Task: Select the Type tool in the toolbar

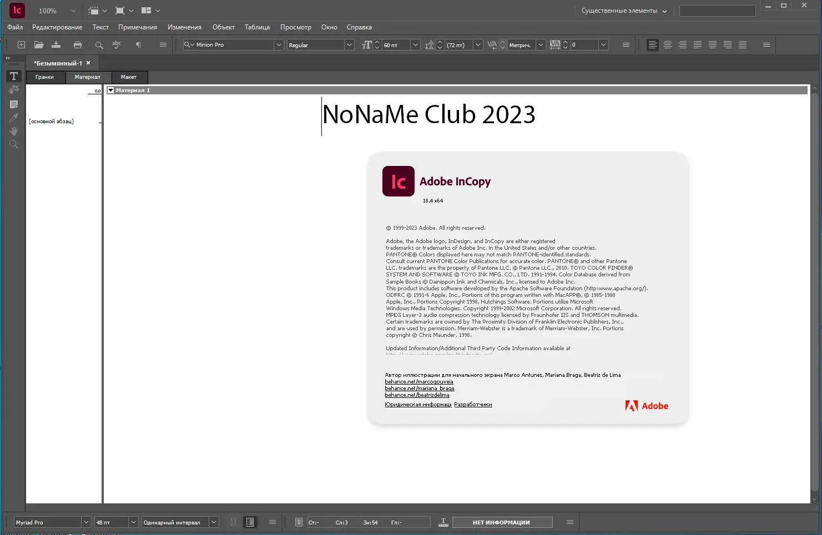Action: click(13, 76)
